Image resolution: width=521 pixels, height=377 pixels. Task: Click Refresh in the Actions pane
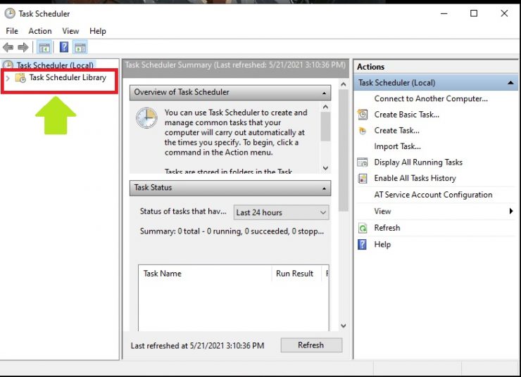tap(387, 228)
